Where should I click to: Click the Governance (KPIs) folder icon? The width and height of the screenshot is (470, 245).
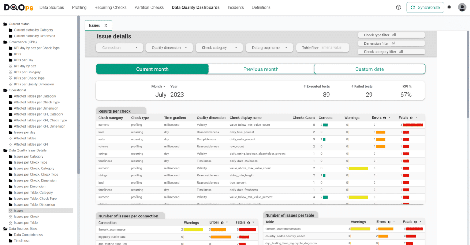coord(4,42)
